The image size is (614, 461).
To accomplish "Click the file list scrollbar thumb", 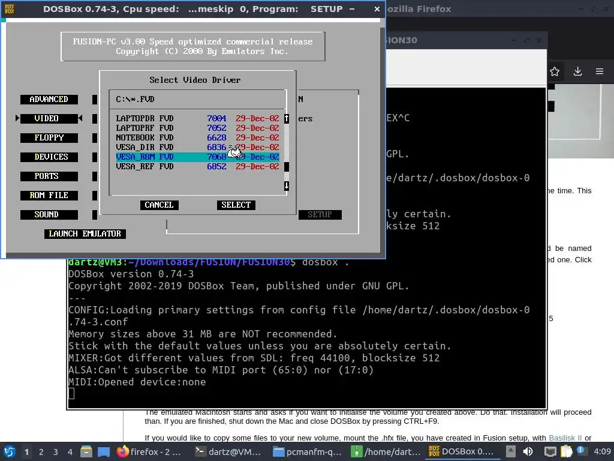I will tap(287, 167).
